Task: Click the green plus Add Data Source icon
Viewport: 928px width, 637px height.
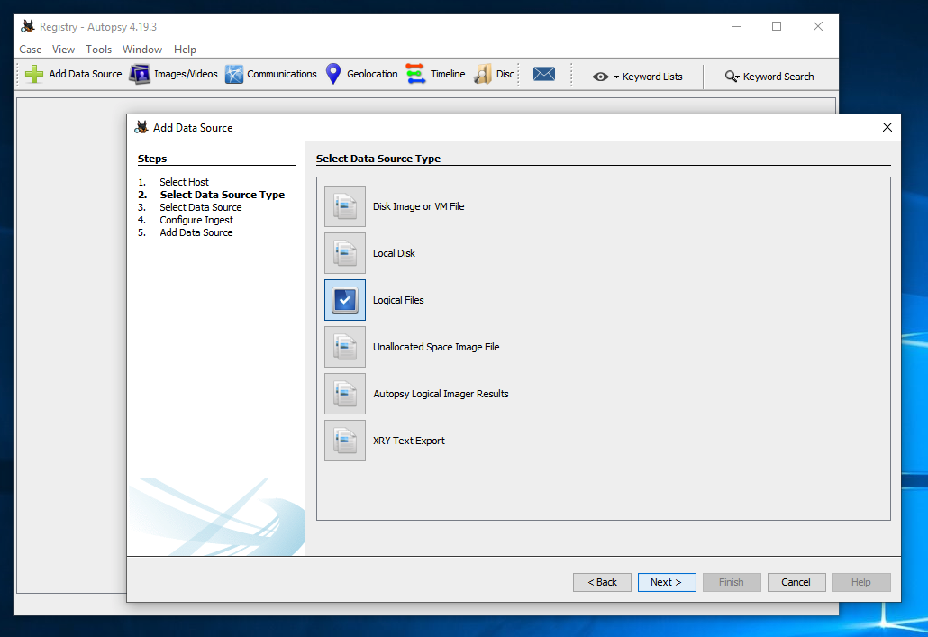Action: (x=34, y=74)
